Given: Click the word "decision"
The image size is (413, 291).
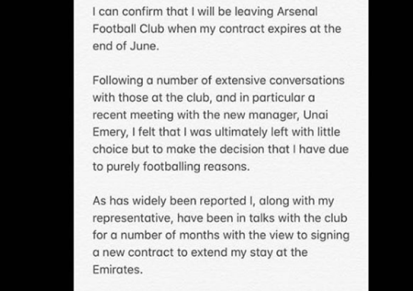Looking at the screenshot, I should point(242,149).
